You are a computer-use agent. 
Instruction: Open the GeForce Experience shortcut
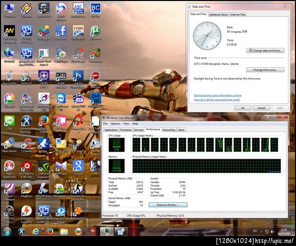click(x=44, y=169)
